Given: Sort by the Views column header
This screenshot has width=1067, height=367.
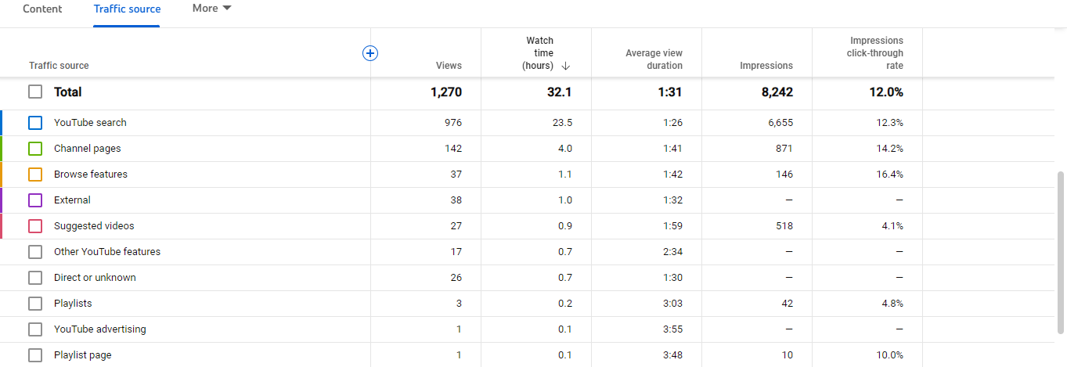Looking at the screenshot, I should (x=449, y=66).
